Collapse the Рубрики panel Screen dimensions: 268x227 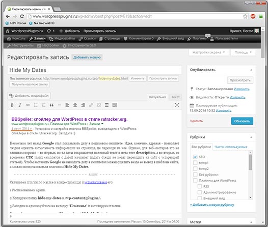pos(251,137)
